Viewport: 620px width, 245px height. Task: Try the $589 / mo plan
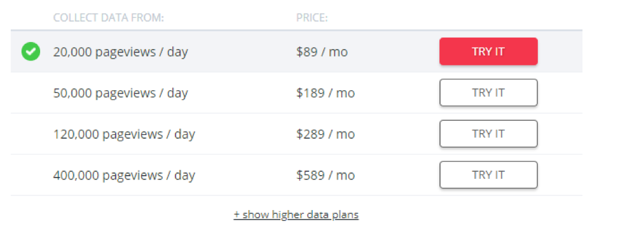click(488, 175)
